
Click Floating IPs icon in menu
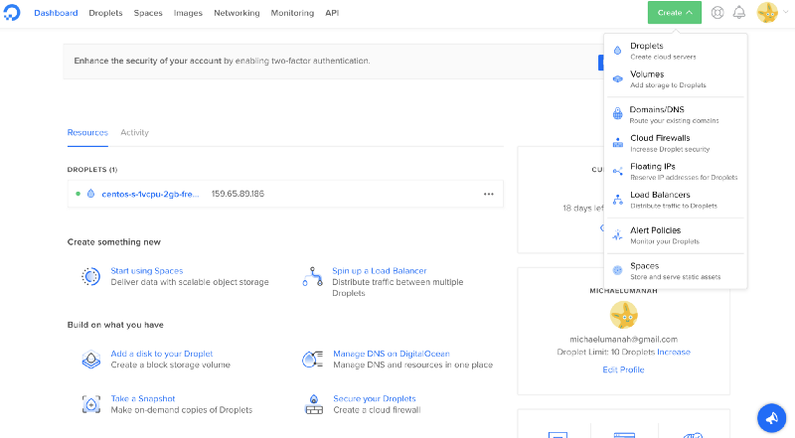(617, 172)
